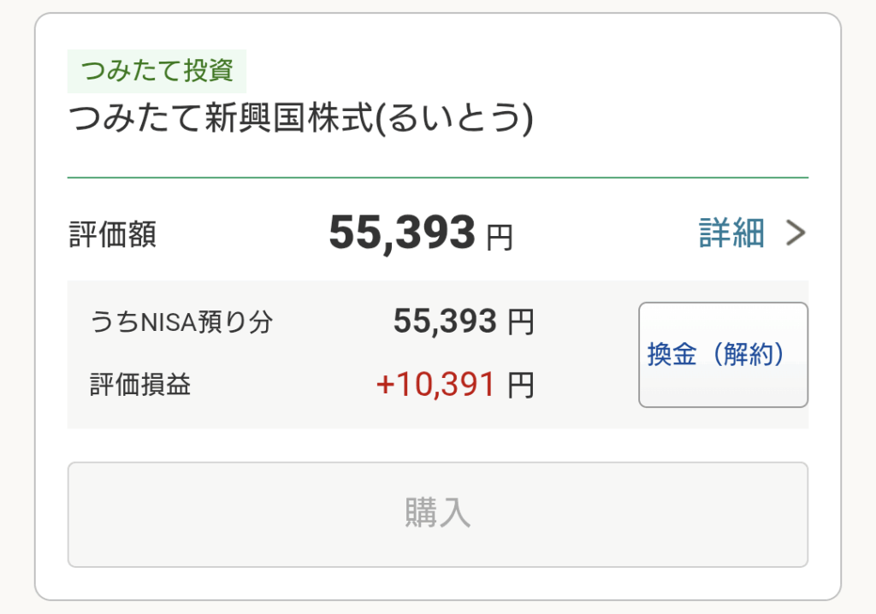Click the chevron arrow beside 詳細
Image resolution: width=876 pixels, height=614 pixels.
click(x=796, y=233)
